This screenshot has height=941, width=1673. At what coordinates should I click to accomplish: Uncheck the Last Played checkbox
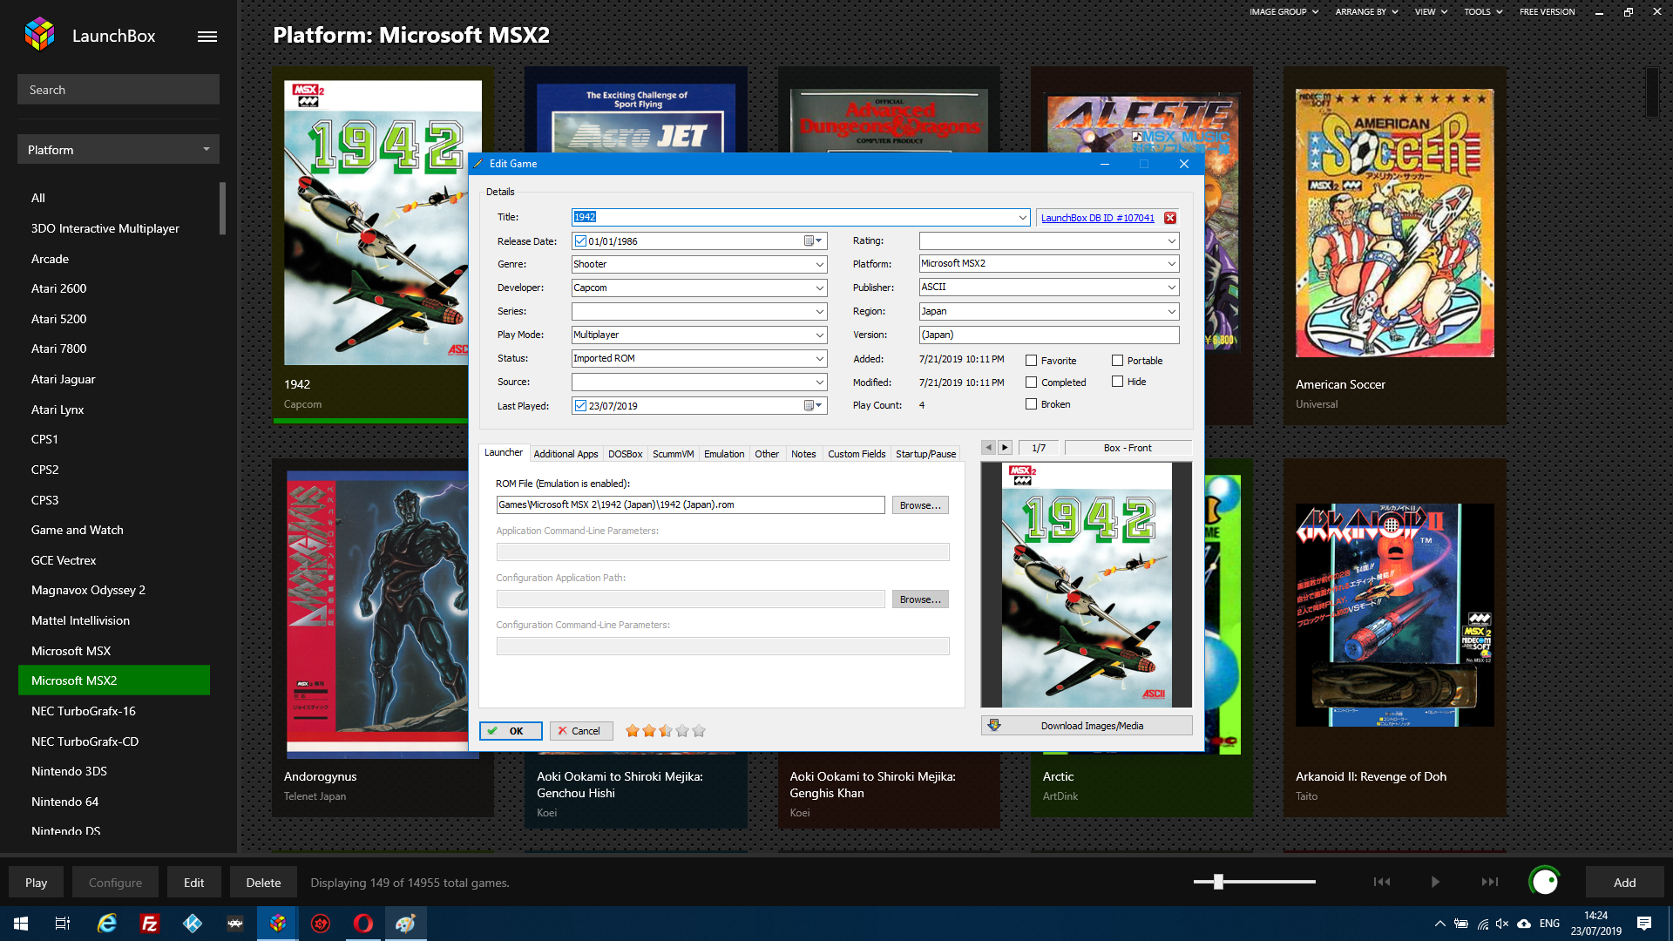[580, 406]
